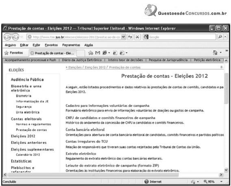Click the Favoritos star button
The width and height of the screenshot is (231, 186).
pos(13,53)
